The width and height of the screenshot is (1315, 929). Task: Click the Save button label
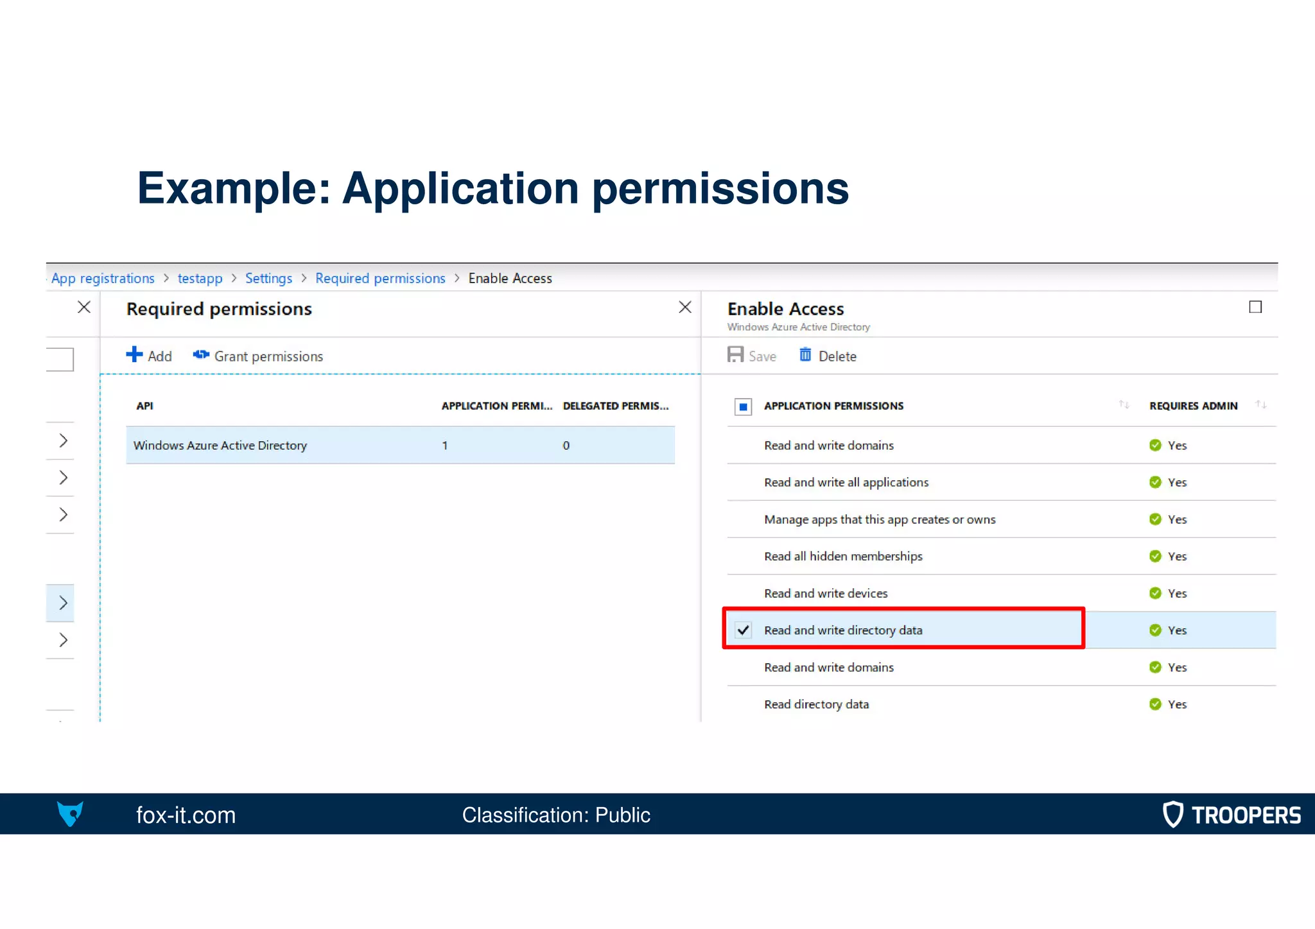762,356
